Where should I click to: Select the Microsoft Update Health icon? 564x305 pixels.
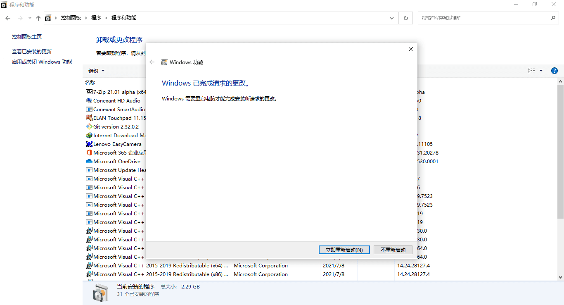point(89,170)
